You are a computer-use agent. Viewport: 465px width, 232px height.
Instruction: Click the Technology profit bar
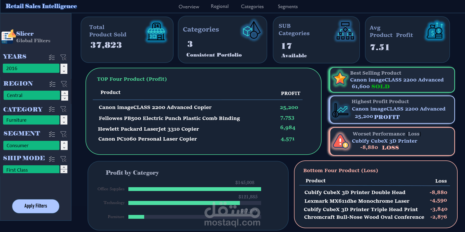click(x=184, y=203)
